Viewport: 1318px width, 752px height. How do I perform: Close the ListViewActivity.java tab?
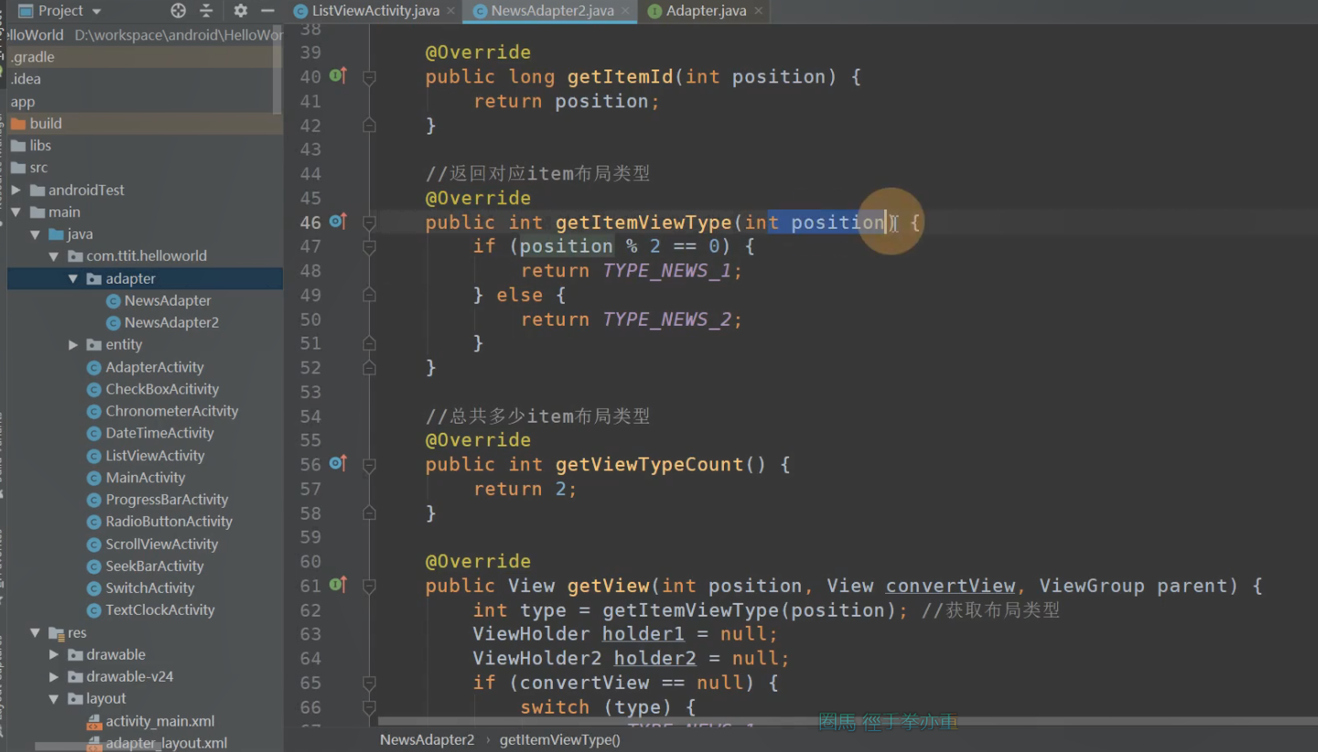(449, 12)
